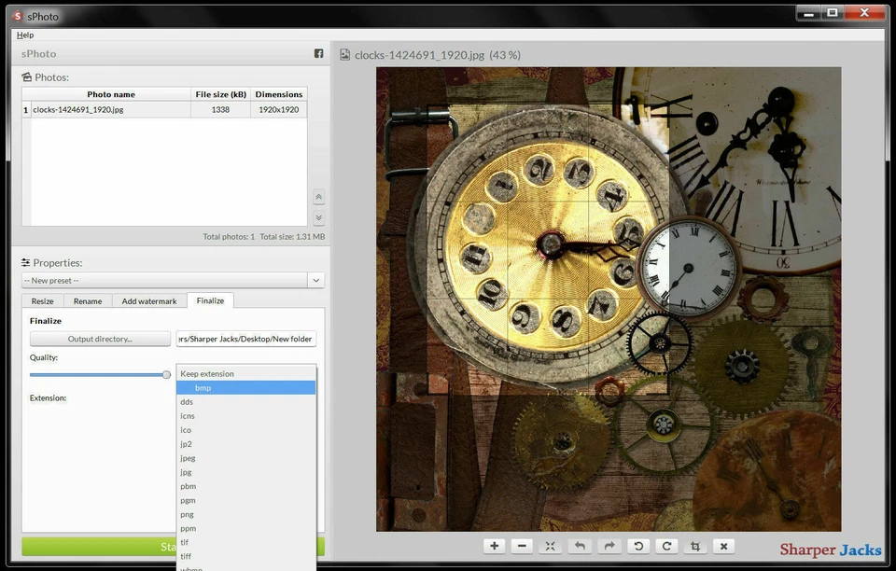The height and width of the screenshot is (571, 896).
Task: Select the Crop tool icon
Action: [696, 546]
